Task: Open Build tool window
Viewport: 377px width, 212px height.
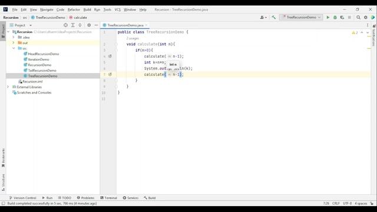Action: pyautogui.click(x=150, y=198)
